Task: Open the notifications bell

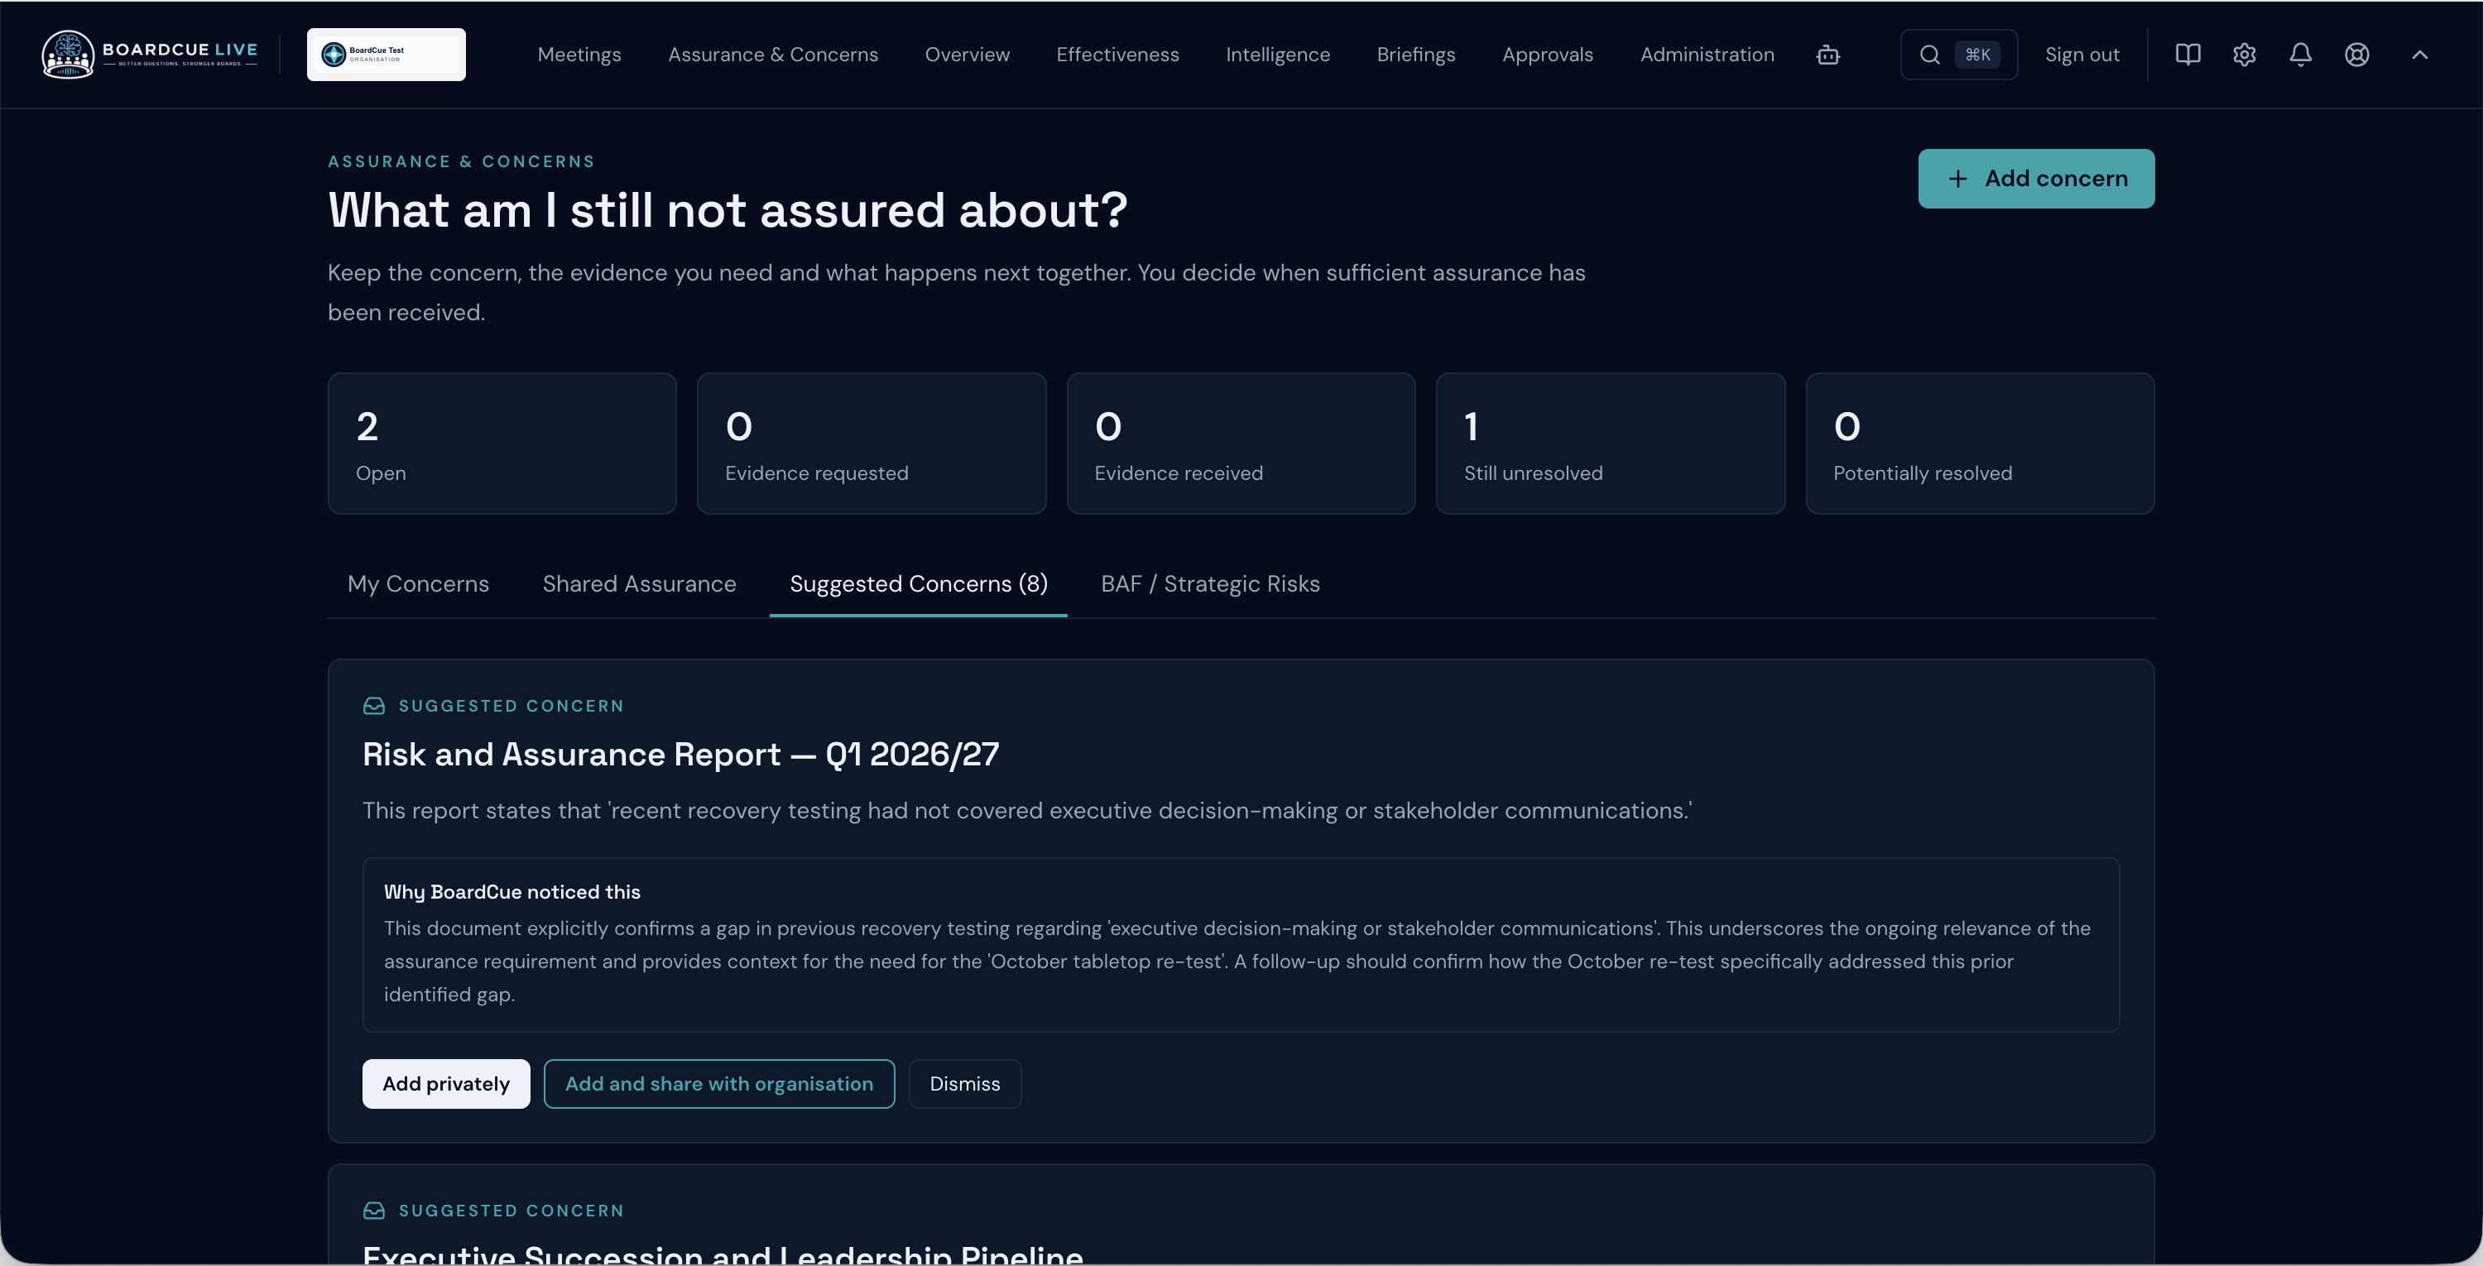Action: pos(2300,55)
